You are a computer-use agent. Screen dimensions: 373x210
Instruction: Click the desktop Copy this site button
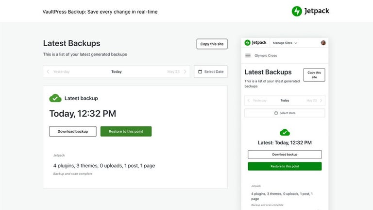click(x=212, y=44)
